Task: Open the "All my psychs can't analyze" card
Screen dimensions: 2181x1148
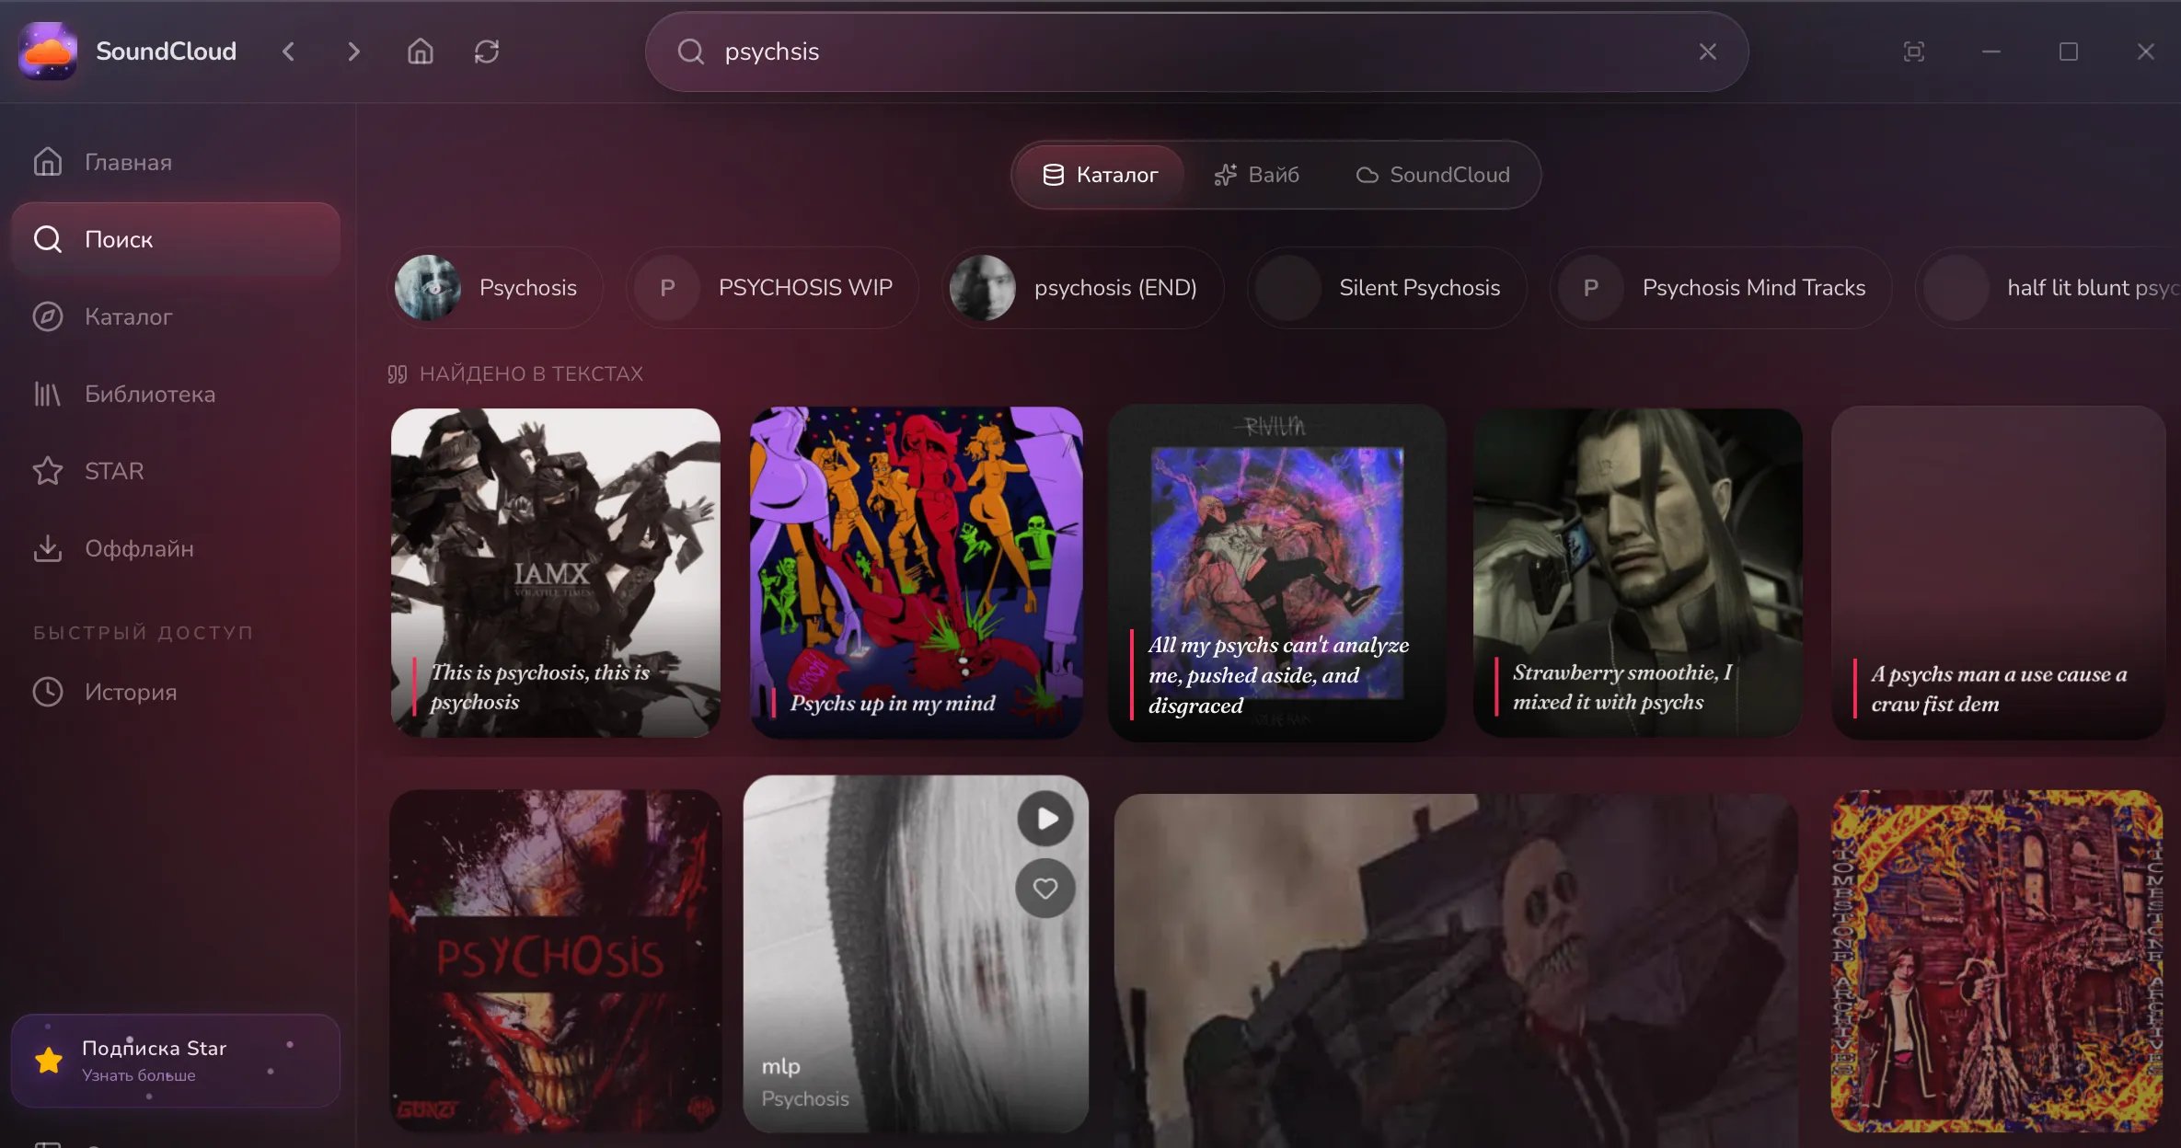Action: pyautogui.click(x=1277, y=572)
